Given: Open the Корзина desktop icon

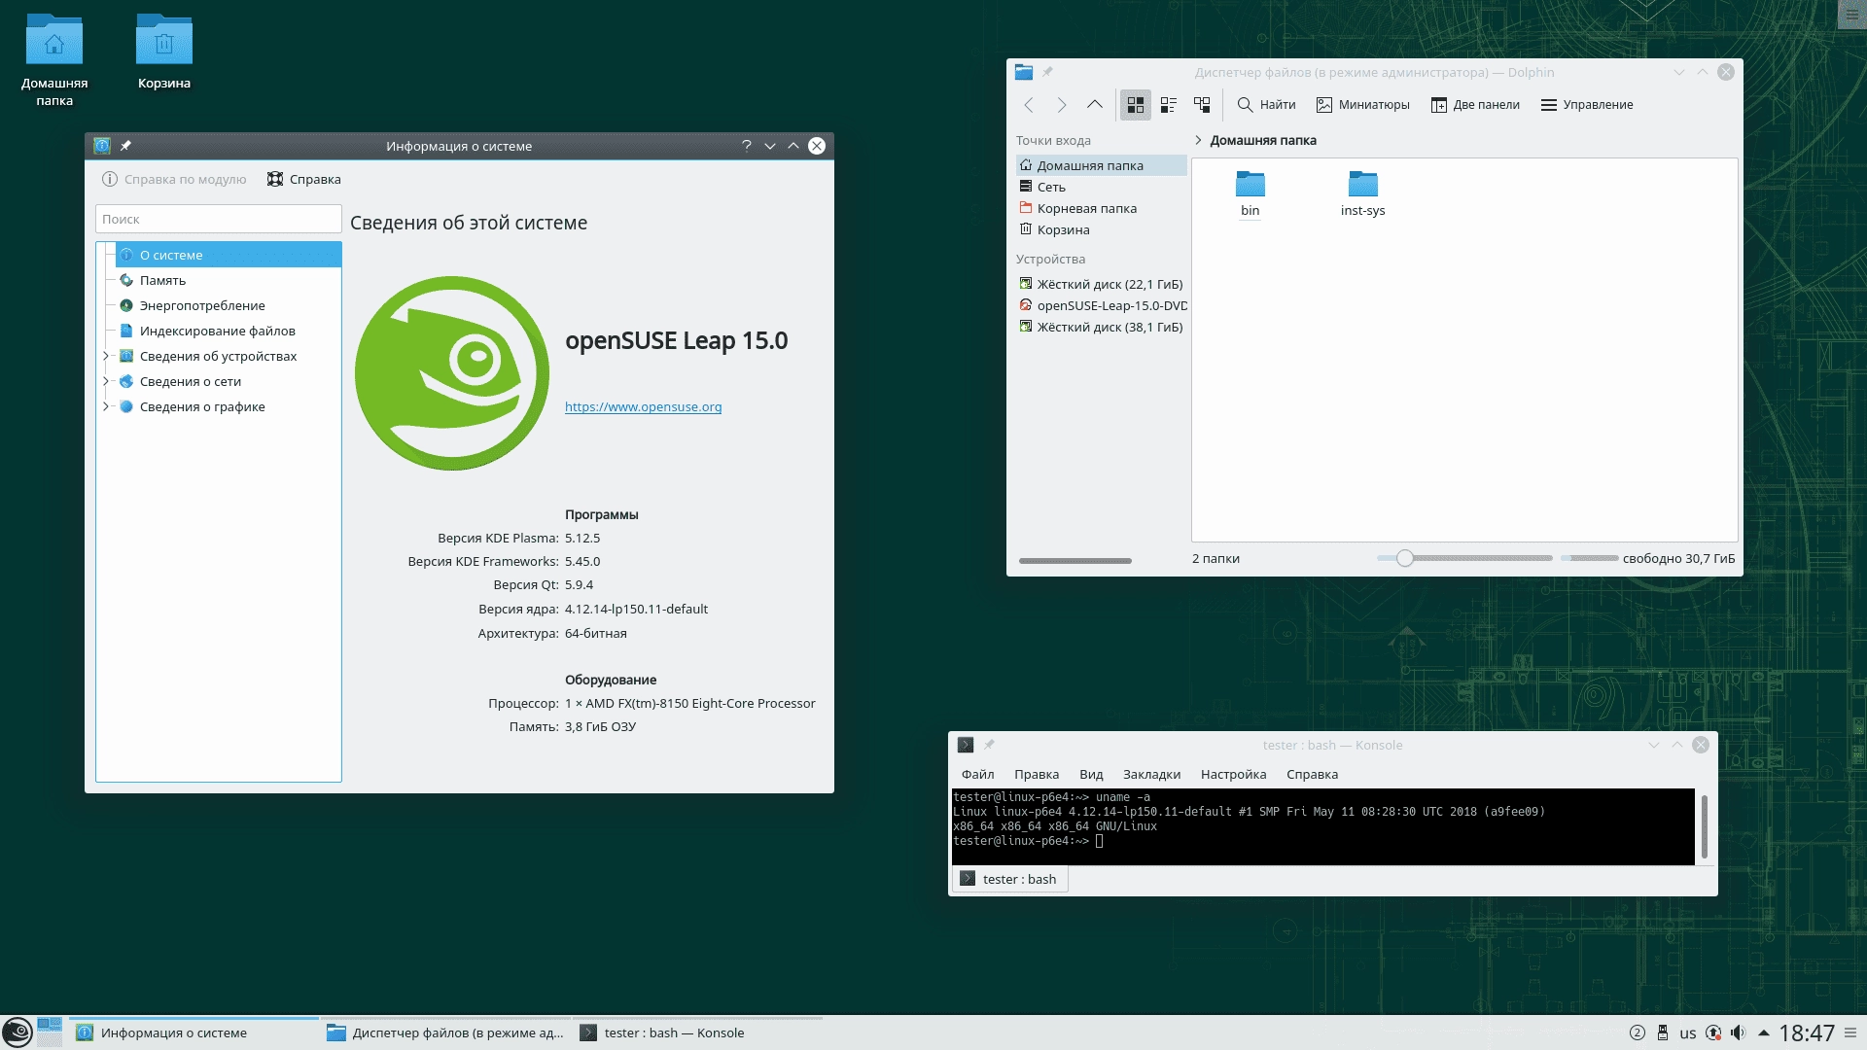Looking at the screenshot, I should pyautogui.click(x=164, y=52).
